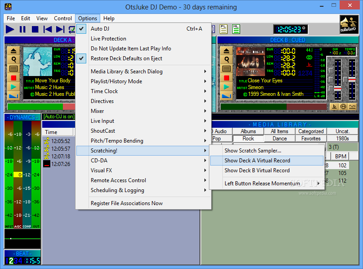This screenshot has height=269, width=363.
Task: Click the Deck A search magnifier button
Action: pyautogui.click(x=13, y=60)
